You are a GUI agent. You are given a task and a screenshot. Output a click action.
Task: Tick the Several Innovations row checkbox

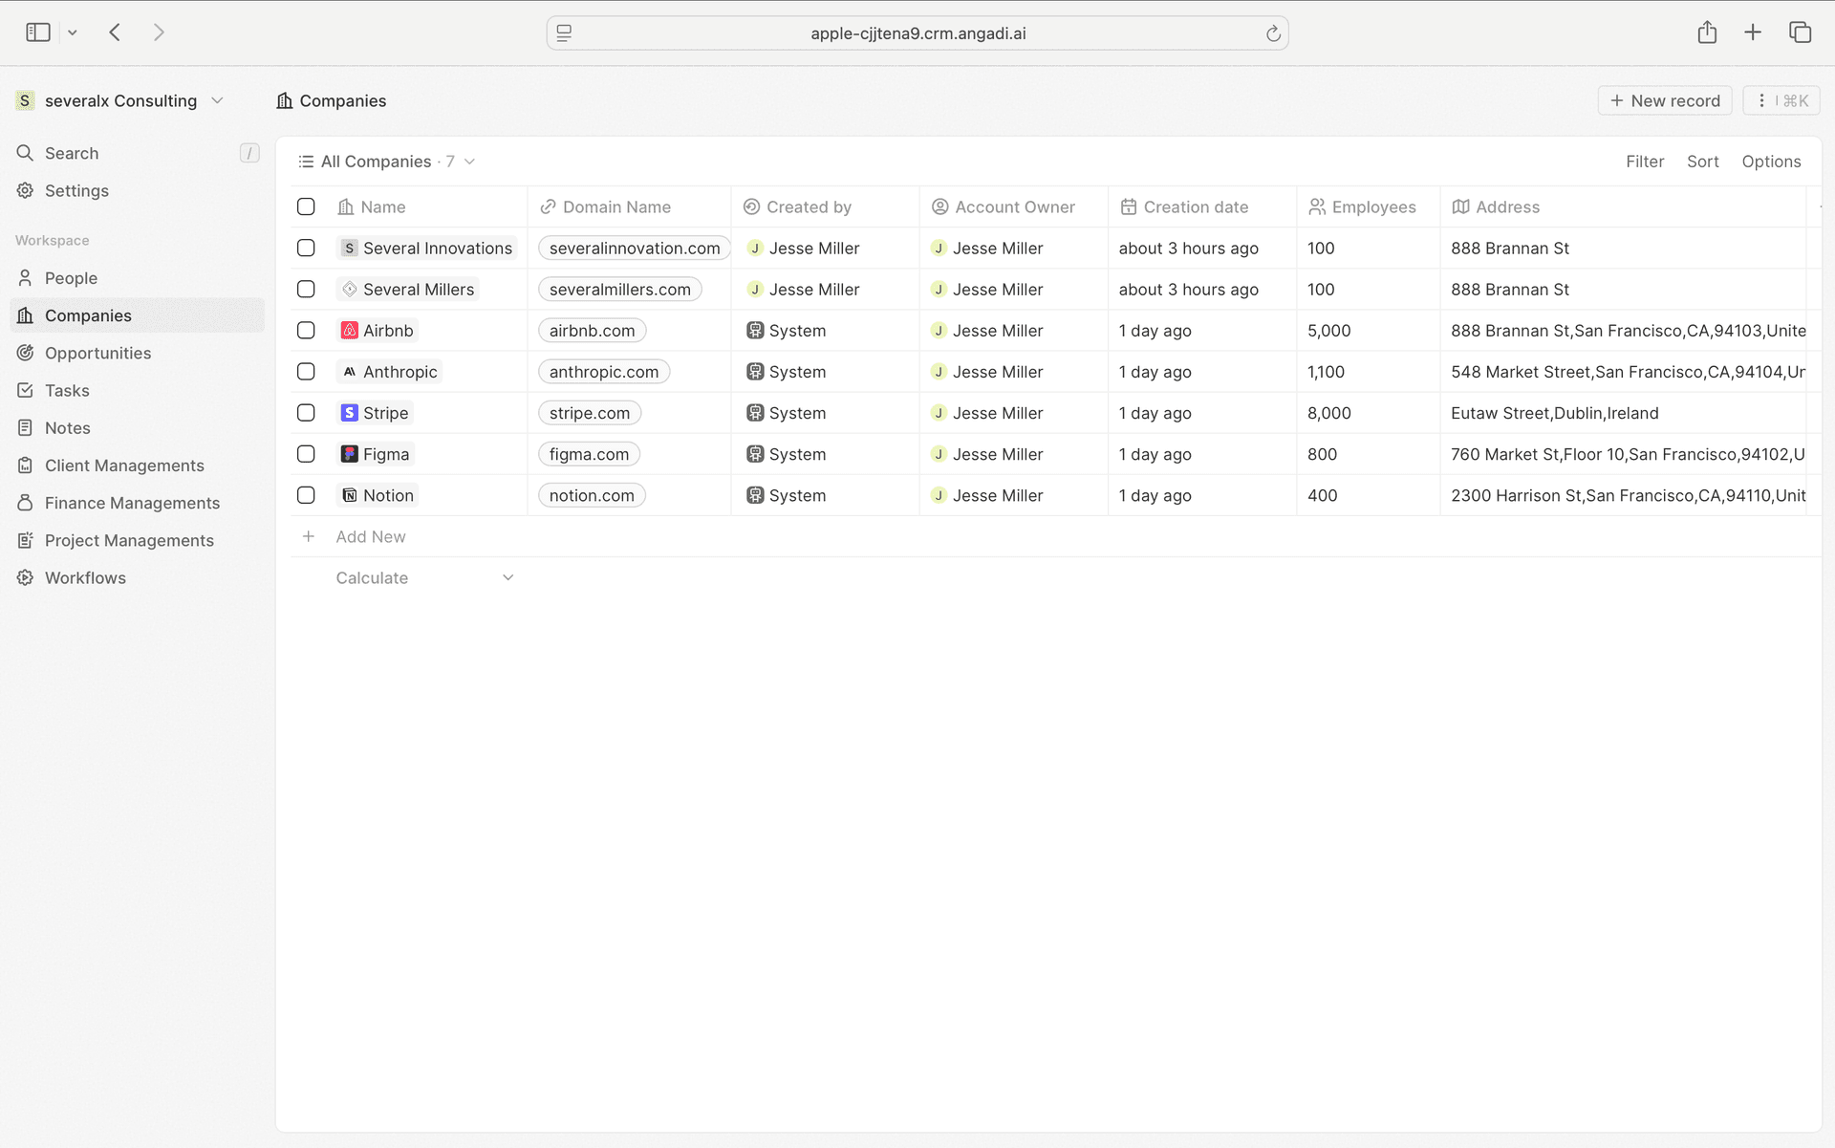tap(306, 248)
